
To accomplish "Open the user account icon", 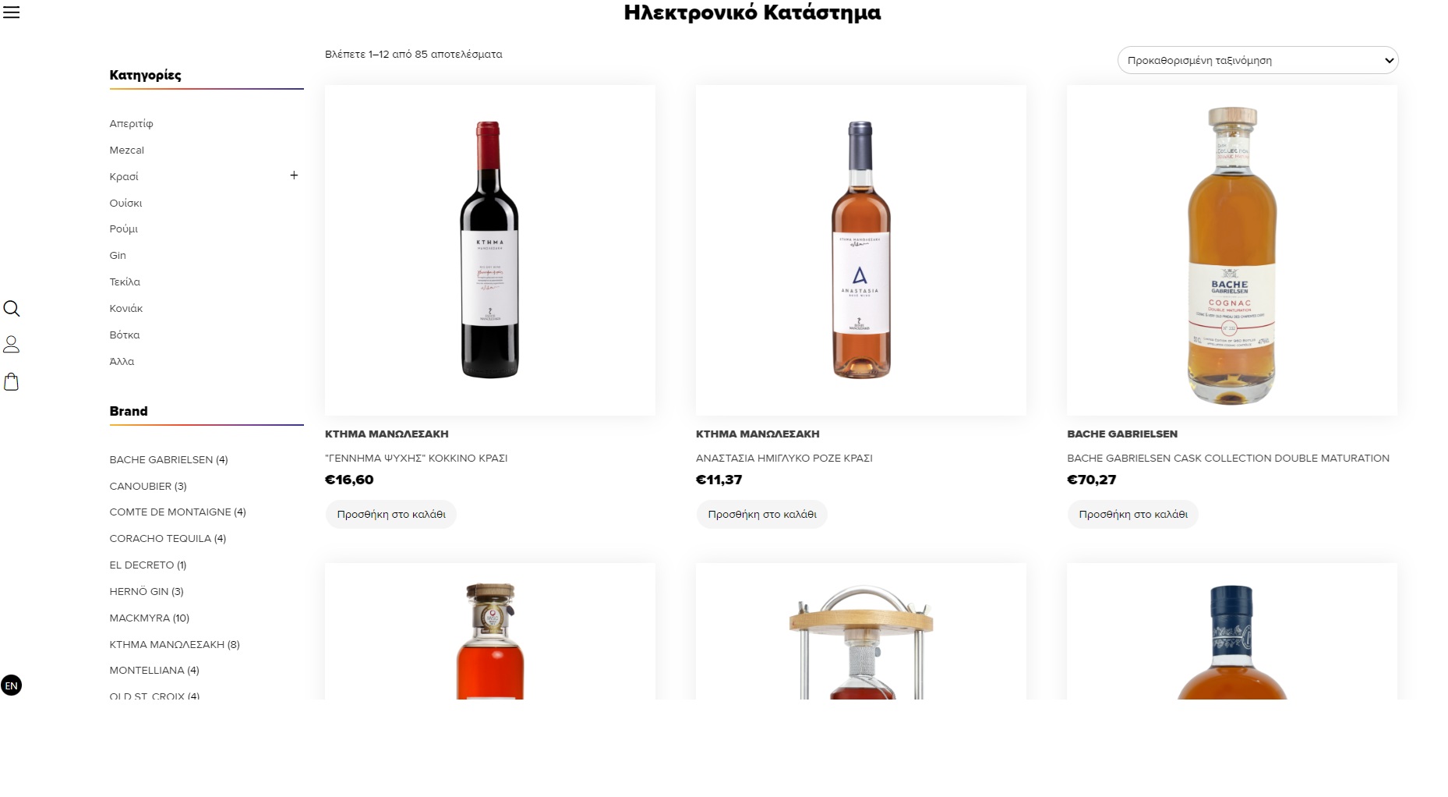I will (11, 344).
